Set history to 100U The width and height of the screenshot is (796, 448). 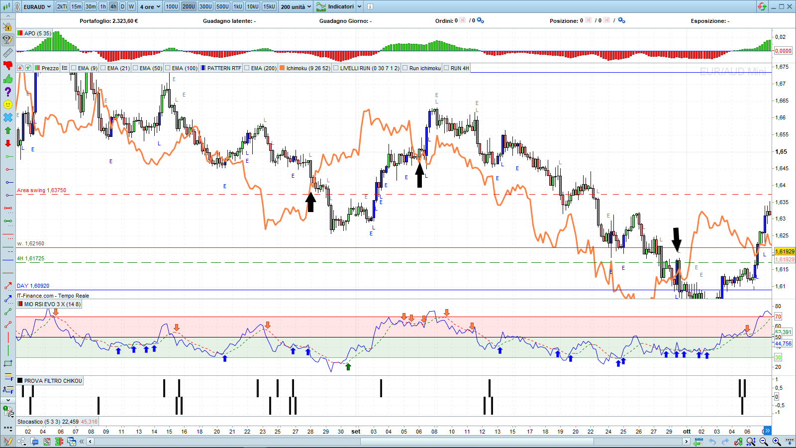pos(172,6)
